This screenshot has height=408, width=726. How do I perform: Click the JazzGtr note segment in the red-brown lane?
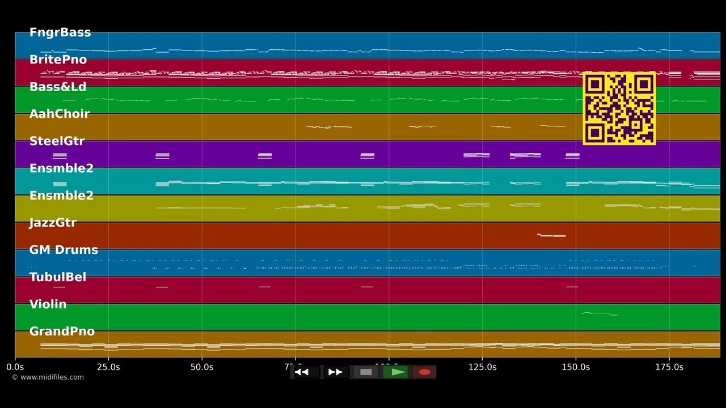tap(551, 235)
